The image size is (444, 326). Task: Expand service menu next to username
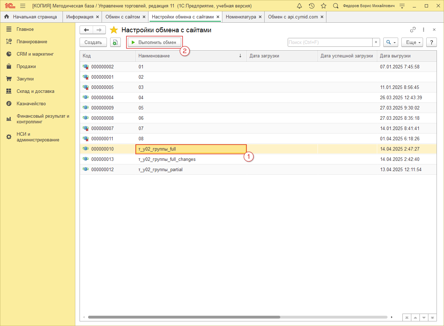402,6
